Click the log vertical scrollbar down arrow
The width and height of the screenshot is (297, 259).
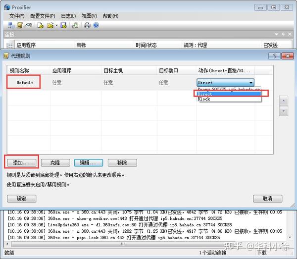coord(290,237)
